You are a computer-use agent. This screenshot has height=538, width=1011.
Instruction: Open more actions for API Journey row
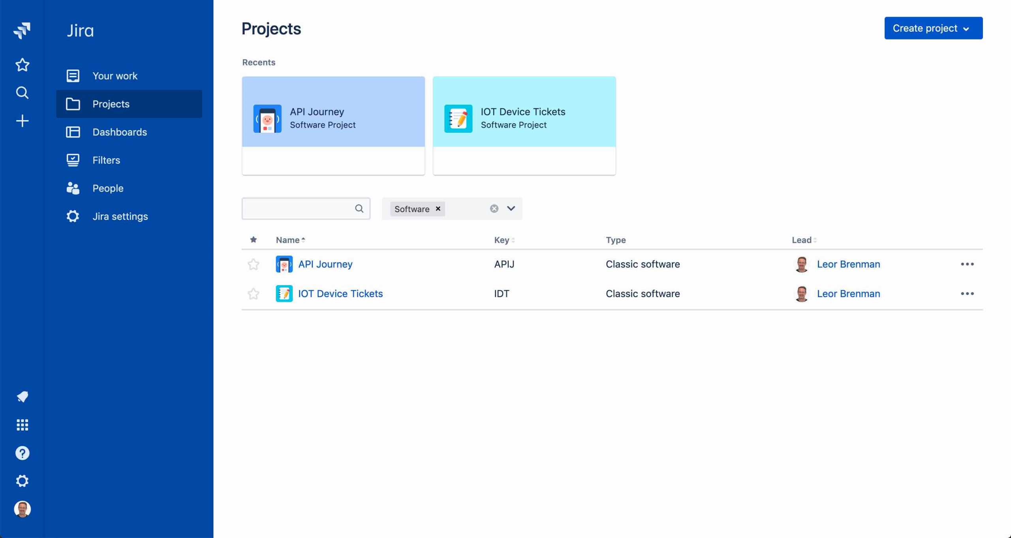coord(967,264)
